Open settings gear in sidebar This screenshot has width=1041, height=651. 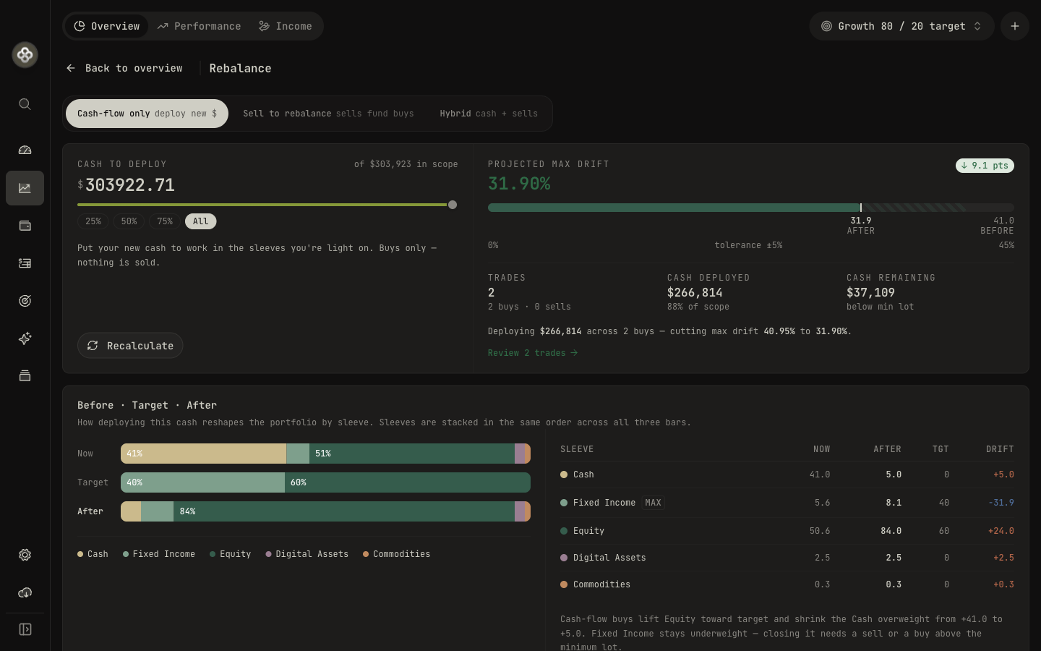click(25, 555)
